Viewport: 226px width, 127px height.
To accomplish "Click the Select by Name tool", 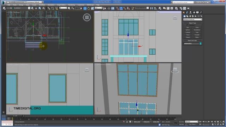I will pos(73,8).
